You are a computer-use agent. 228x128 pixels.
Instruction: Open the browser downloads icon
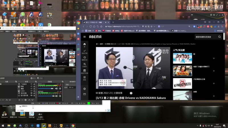219,26
